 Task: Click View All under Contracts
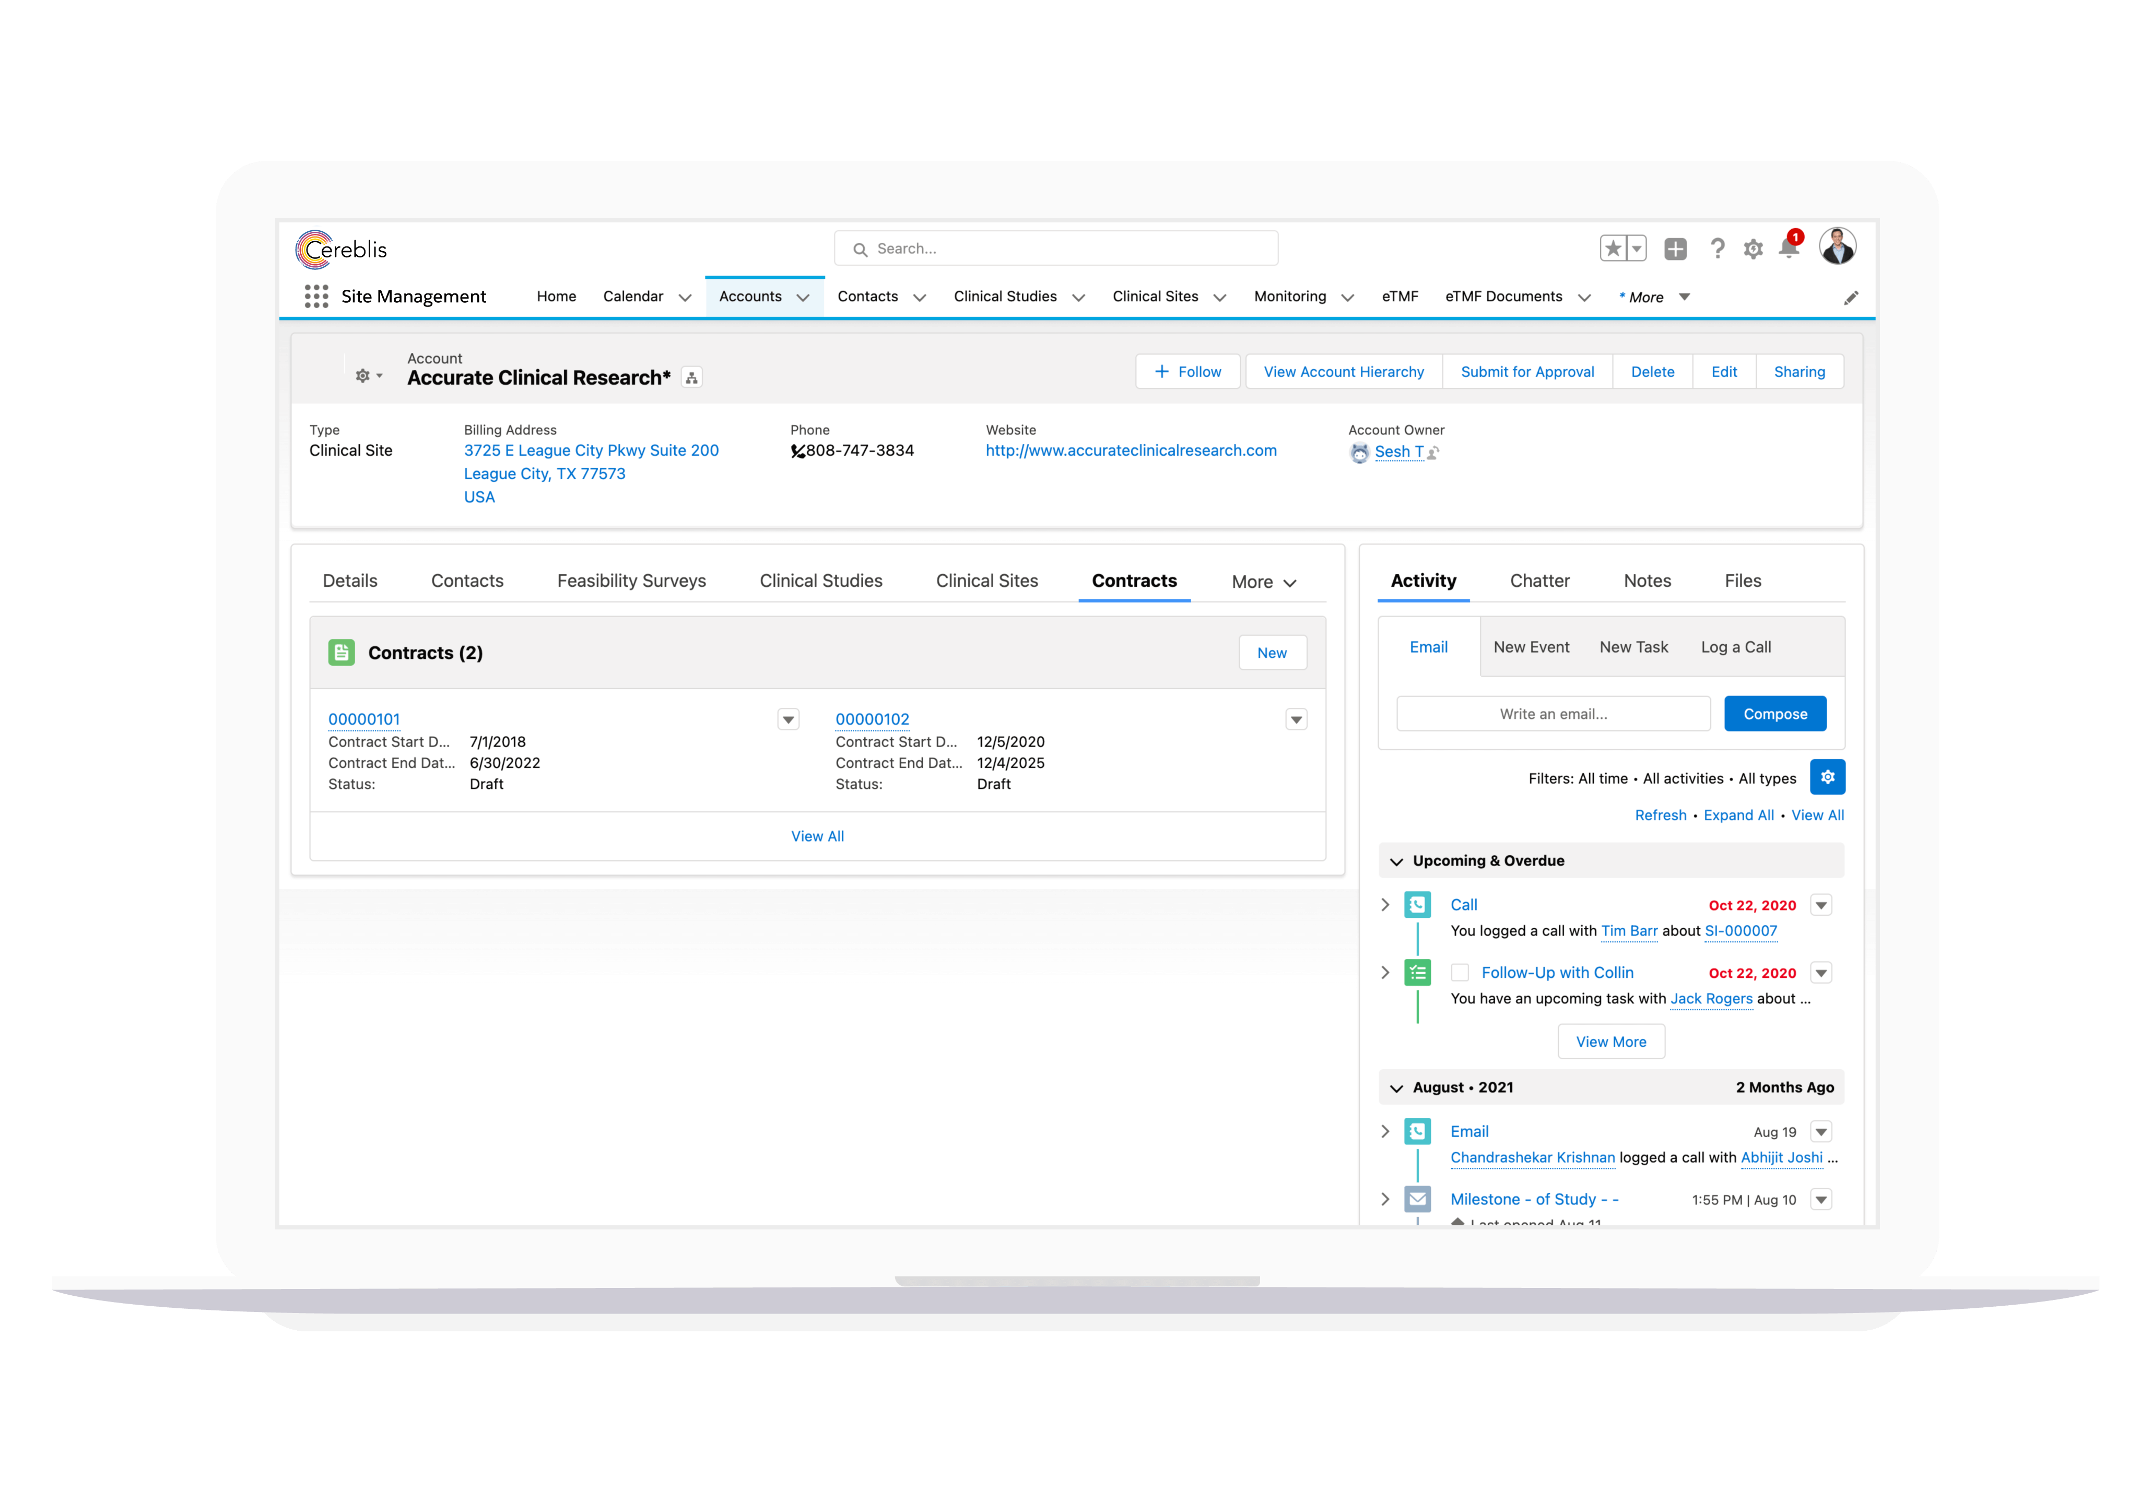point(817,836)
